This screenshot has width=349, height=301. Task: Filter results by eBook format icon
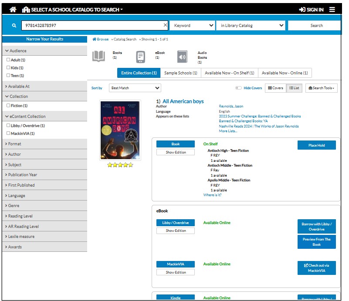coord(140,57)
